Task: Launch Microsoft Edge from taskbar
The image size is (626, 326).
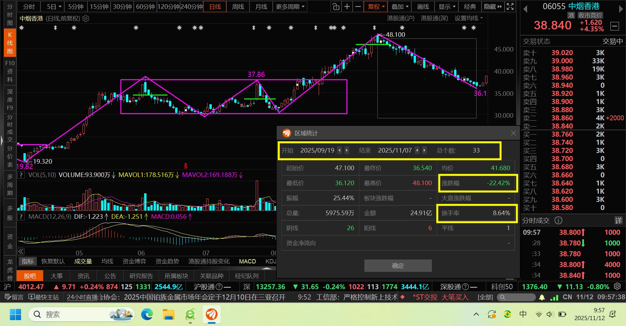Action: click(147, 315)
